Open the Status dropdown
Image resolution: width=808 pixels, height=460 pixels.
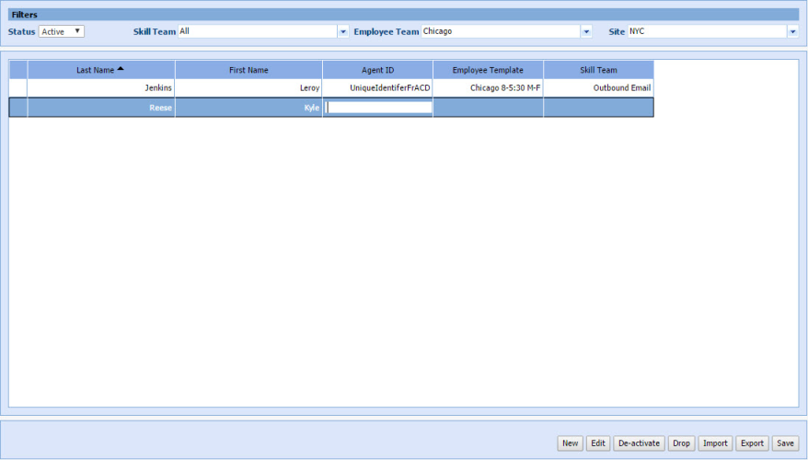point(61,31)
